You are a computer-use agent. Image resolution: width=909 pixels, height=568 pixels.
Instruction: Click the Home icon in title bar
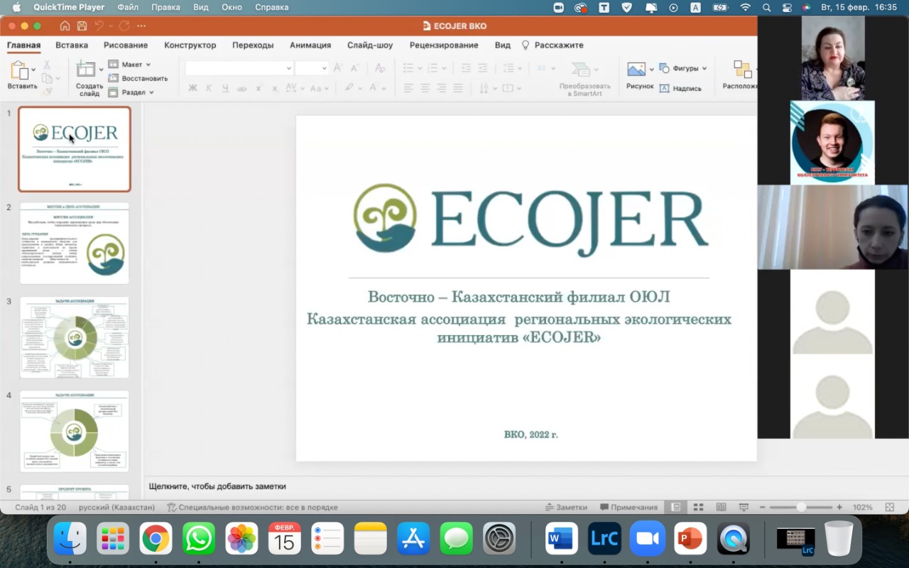point(65,26)
